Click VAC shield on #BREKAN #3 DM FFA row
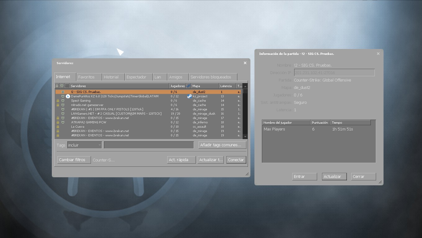This screenshot has width=422, height=238. pos(63,109)
